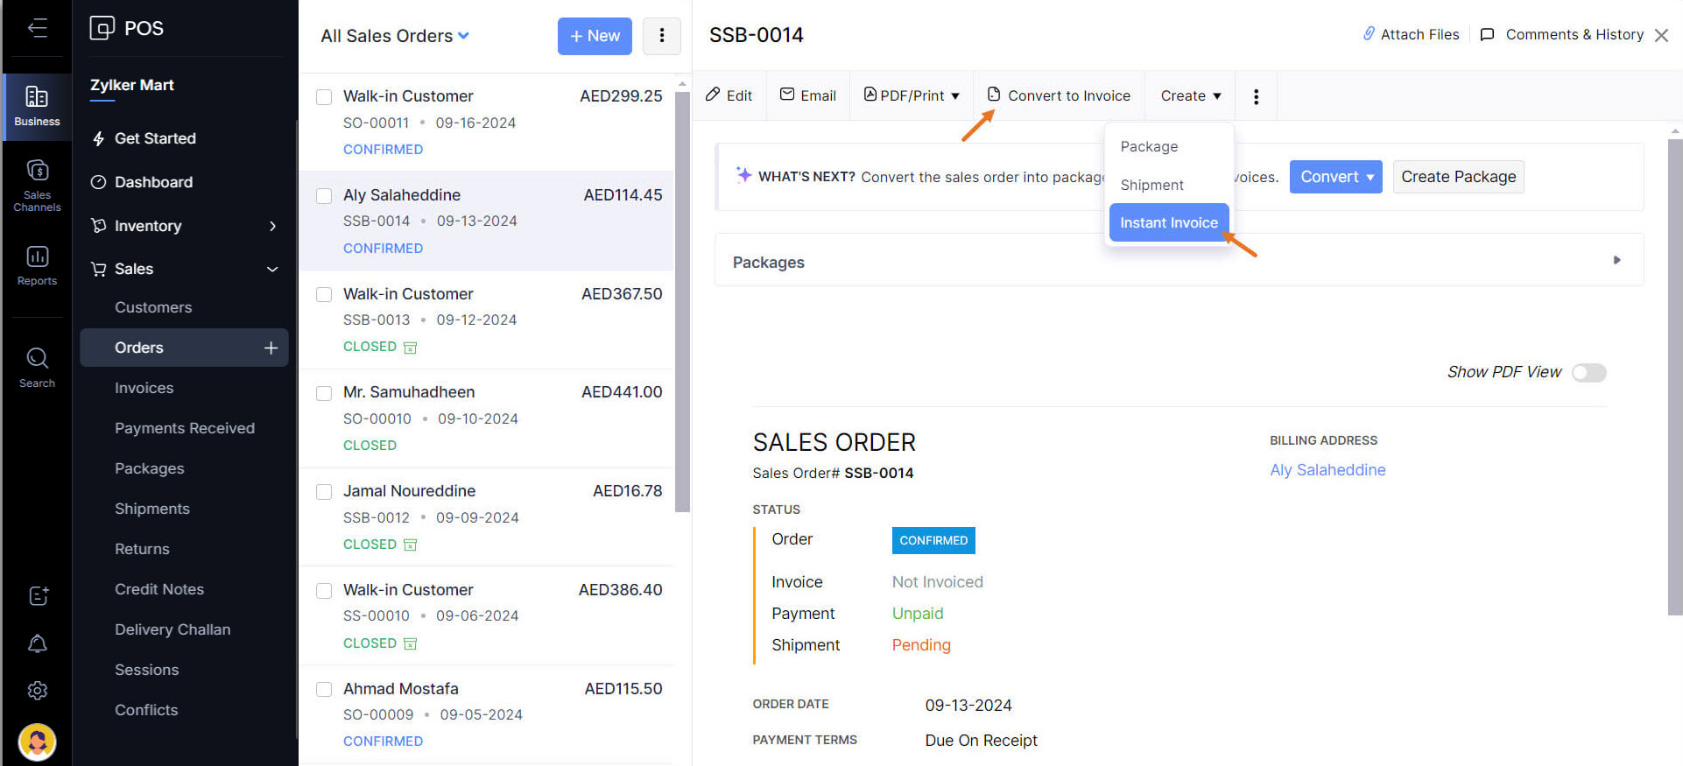This screenshot has width=1683, height=766.
Task: Choose Instant Invoice from the Create menu
Action: pos(1168,222)
